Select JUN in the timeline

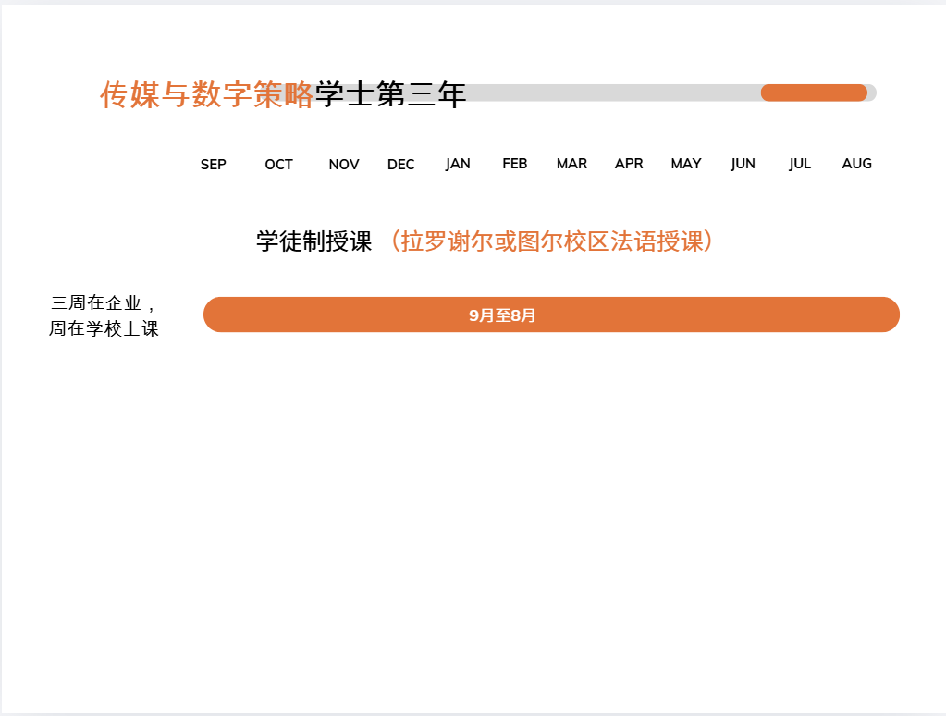[743, 164]
